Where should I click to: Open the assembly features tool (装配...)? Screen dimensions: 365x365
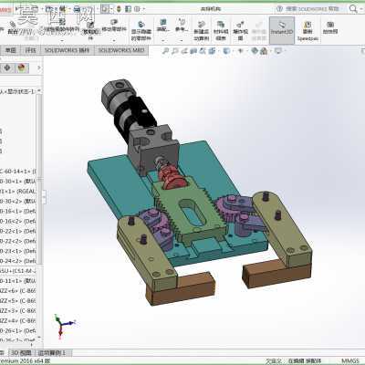pyautogui.click(x=163, y=26)
